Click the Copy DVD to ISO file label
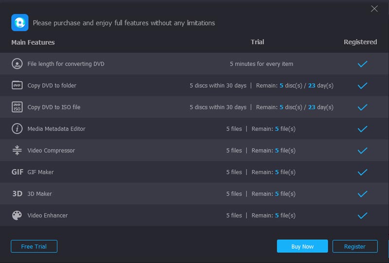This screenshot has height=263, width=389. click(x=54, y=107)
